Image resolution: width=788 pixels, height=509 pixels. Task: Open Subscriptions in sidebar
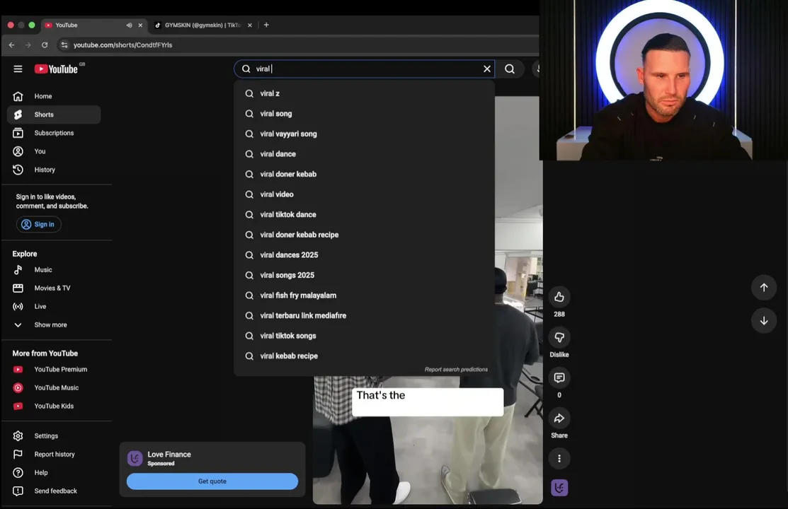[54, 133]
